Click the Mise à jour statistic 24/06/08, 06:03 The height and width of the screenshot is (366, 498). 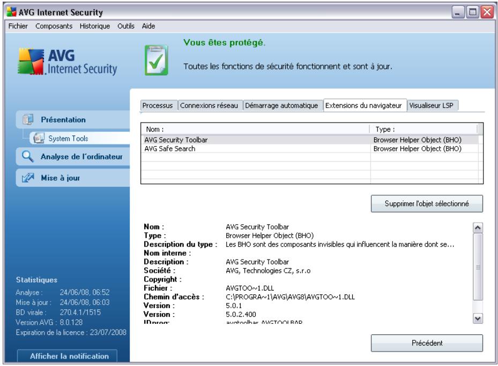click(x=85, y=302)
